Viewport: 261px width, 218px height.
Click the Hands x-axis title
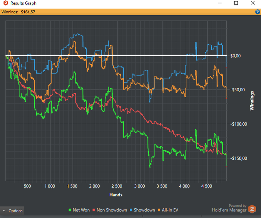pos(116,195)
